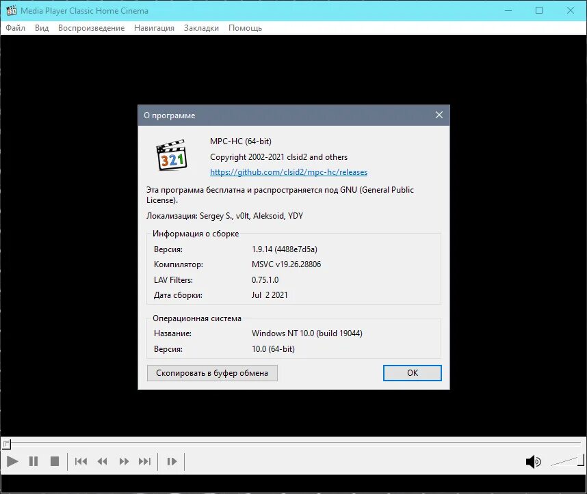Viewport: 587px width, 494px height.
Task: Open the Навигация menu
Action: tap(154, 28)
